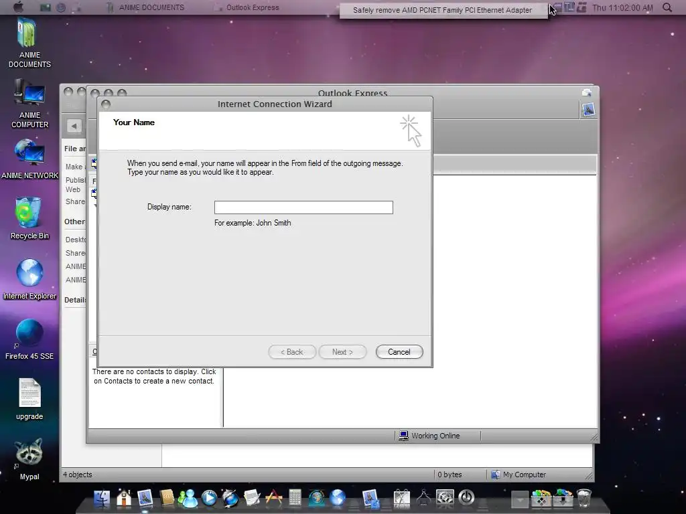
Task: Select the Mypal raccoon shortcut
Action: 29,459
